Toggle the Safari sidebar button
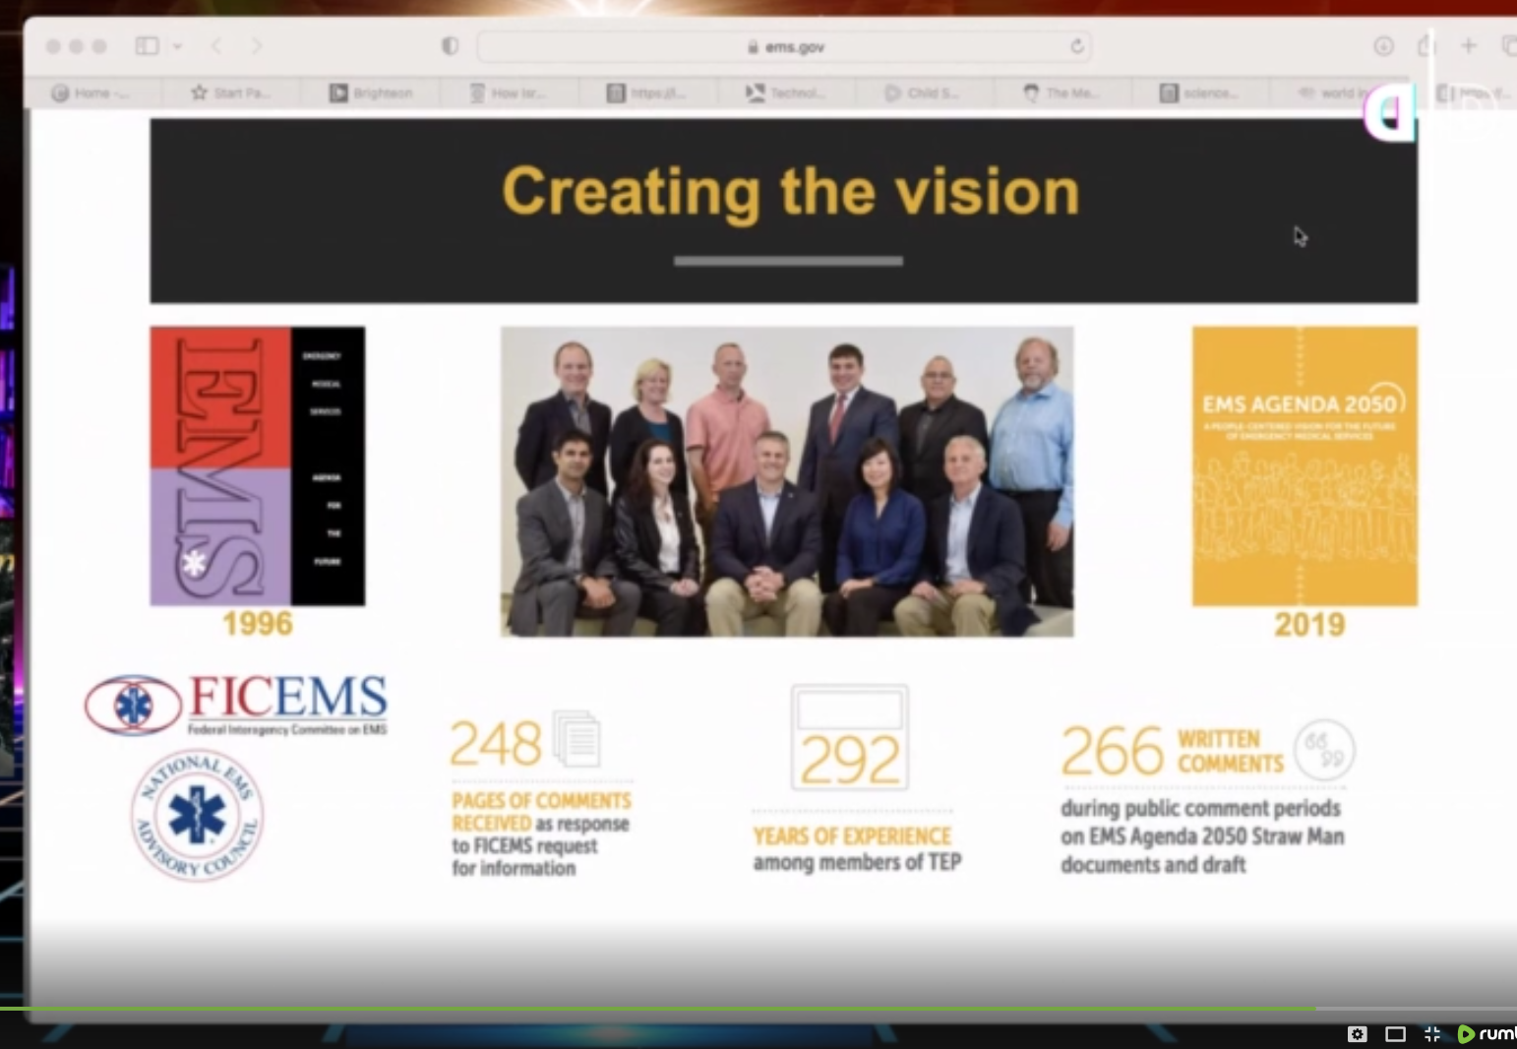Image resolution: width=1517 pixels, height=1049 pixels. 147,45
